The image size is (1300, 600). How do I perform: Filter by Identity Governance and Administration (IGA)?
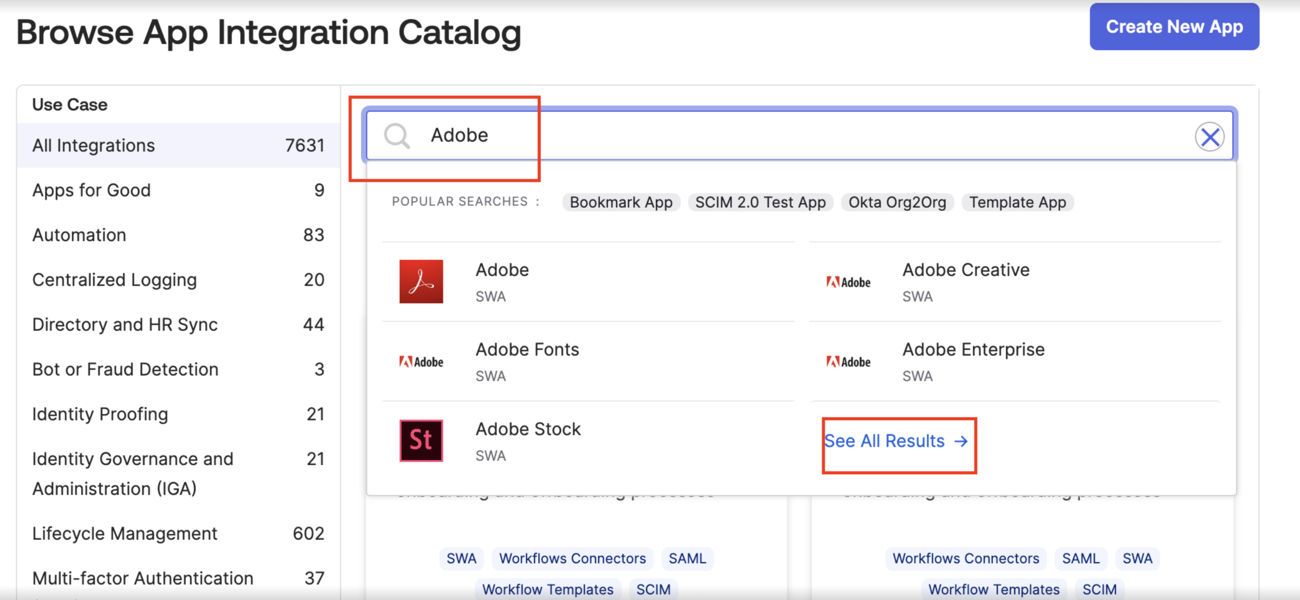178,474
